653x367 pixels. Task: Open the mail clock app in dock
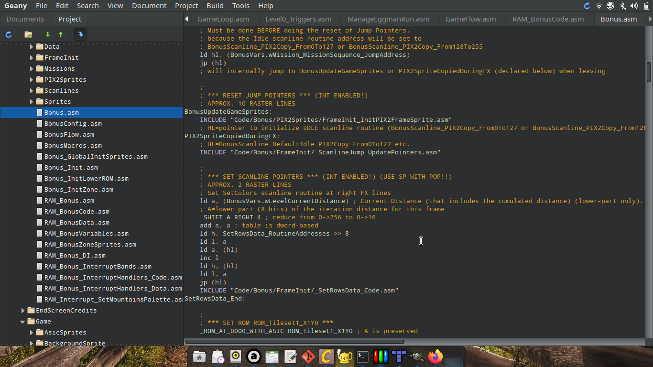[218, 356]
